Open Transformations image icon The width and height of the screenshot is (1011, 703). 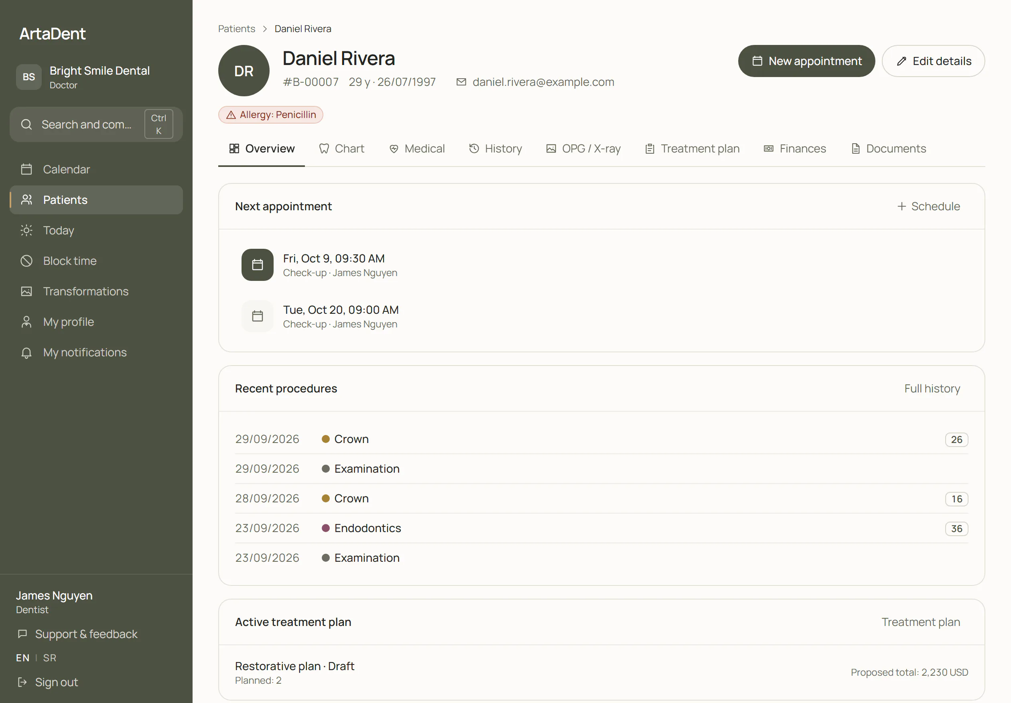tap(26, 291)
